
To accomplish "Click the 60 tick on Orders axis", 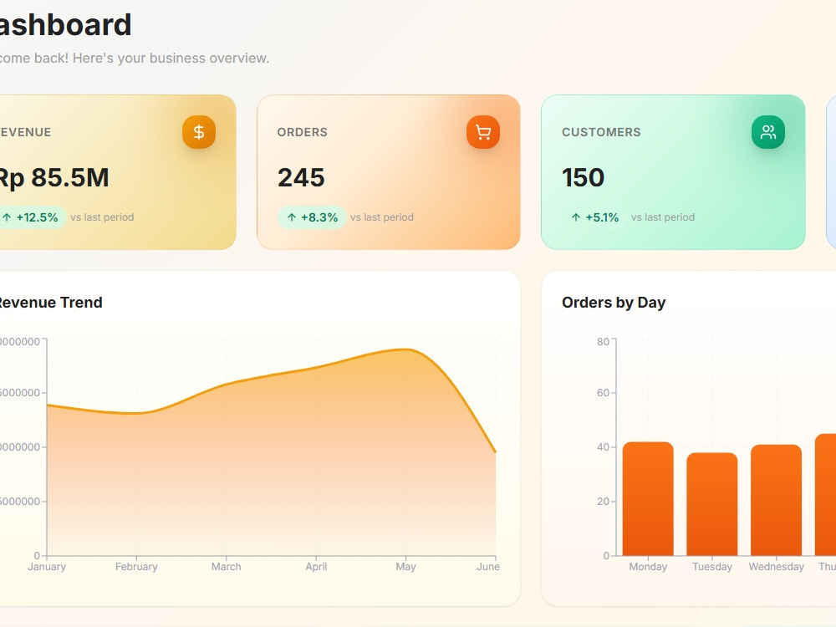I will pyautogui.click(x=603, y=393).
